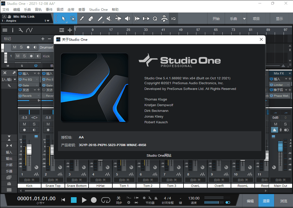The image size is (293, 208).
Task: Open the 显示 show page
Action: 279,19
